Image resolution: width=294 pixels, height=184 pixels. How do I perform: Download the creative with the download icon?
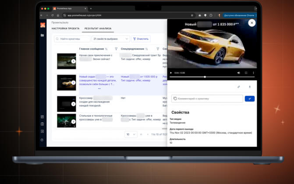(250, 87)
